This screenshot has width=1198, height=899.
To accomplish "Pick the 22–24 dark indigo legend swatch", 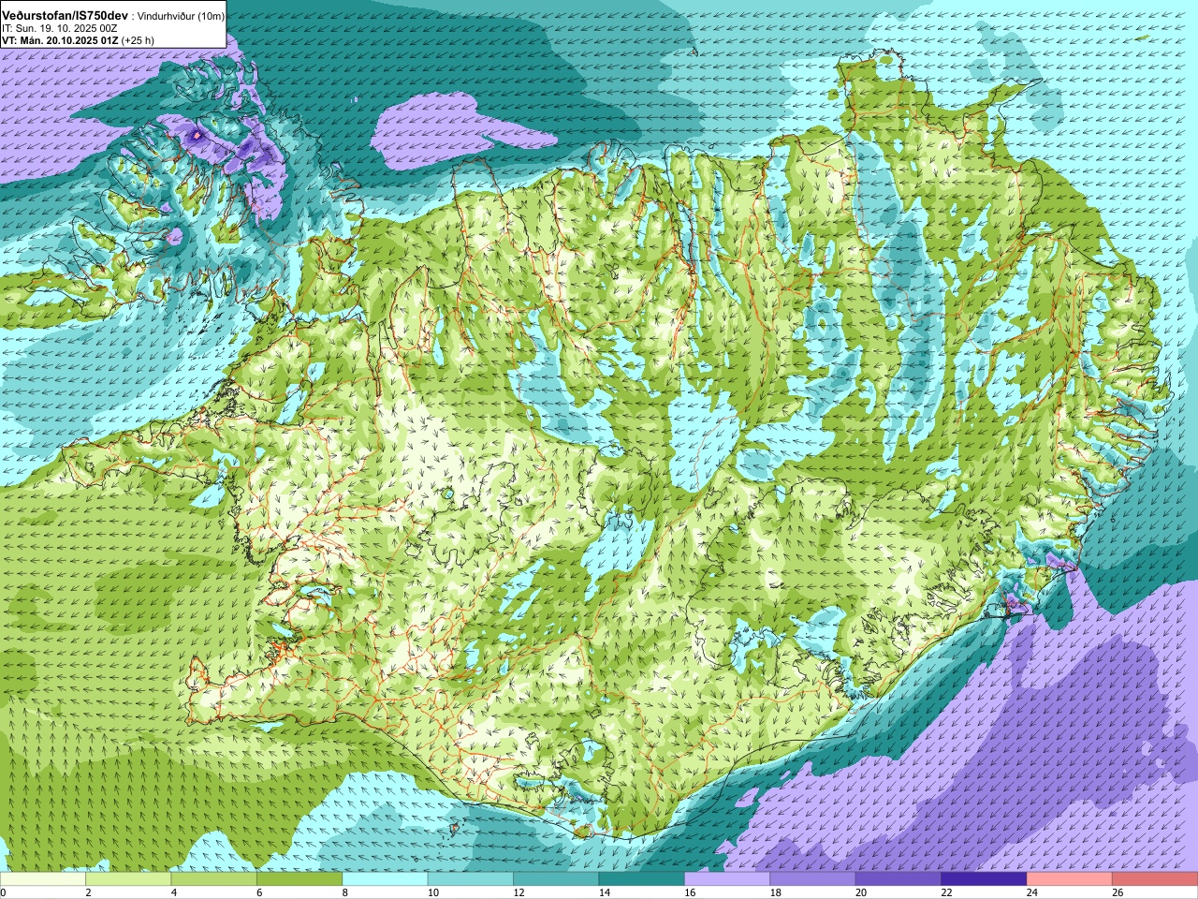I will tap(984, 879).
